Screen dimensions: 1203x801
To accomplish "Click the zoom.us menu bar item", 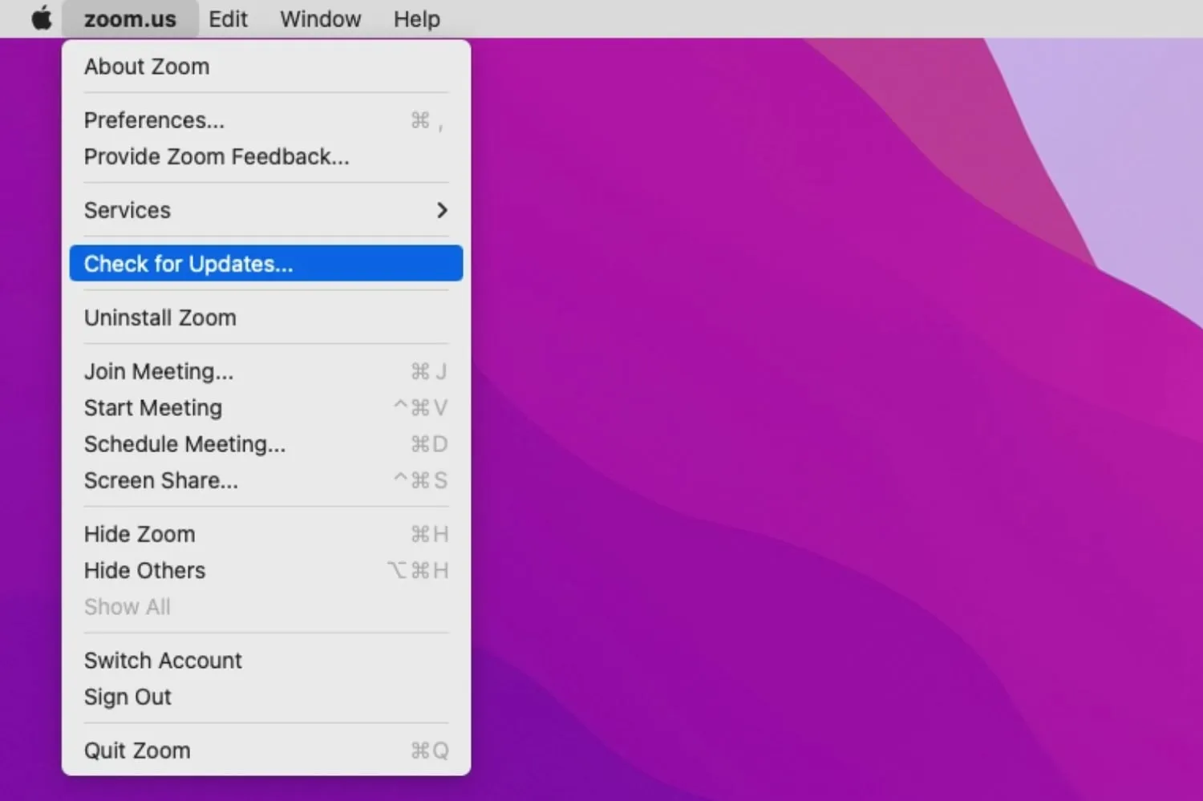I will click(130, 18).
